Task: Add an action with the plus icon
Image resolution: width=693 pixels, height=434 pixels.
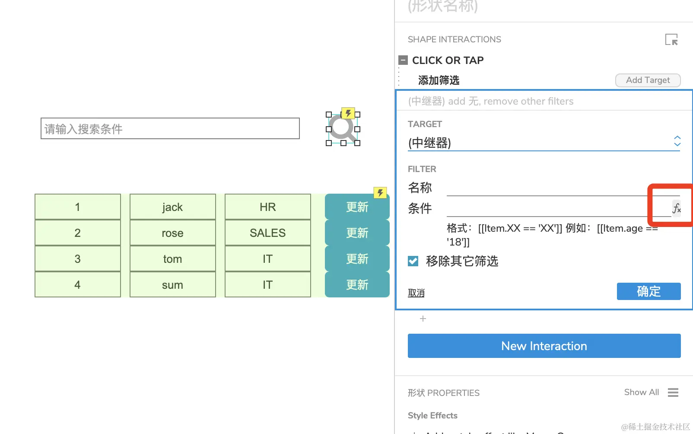Action: pyautogui.click(x=423, y=319)
